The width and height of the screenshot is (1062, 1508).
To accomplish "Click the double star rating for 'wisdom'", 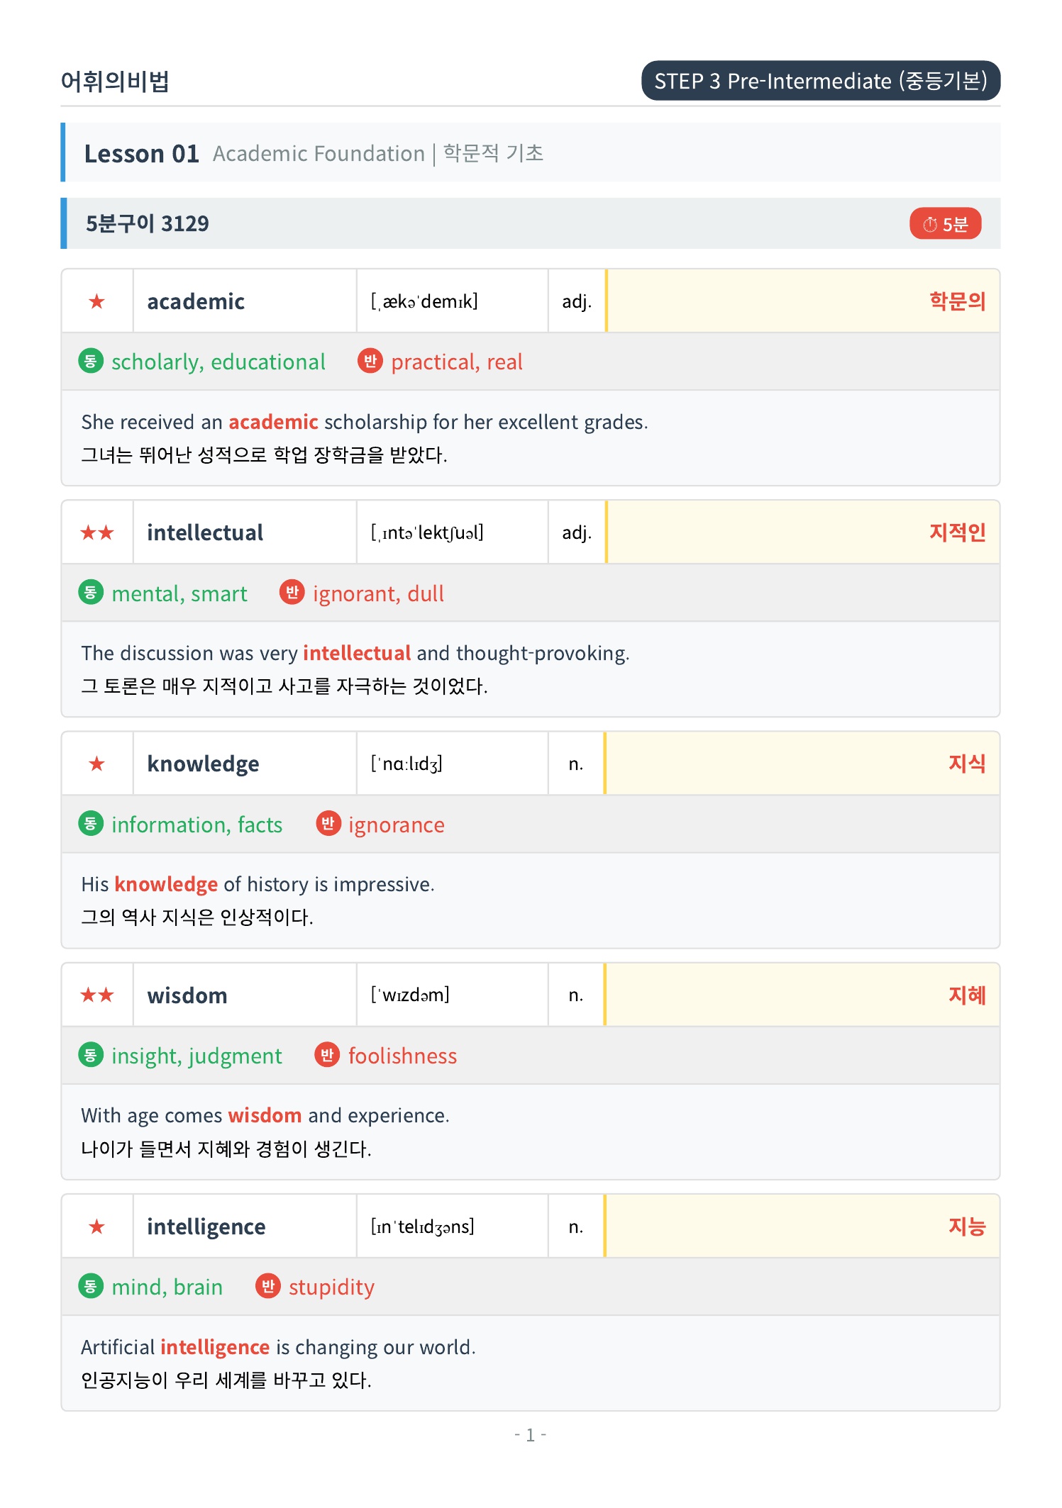I will point(97,995).
